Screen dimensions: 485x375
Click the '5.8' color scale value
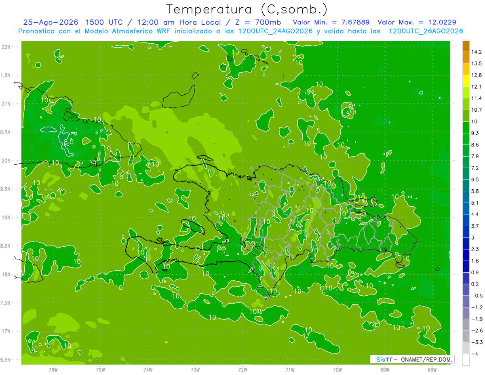(x=476, y=191)
